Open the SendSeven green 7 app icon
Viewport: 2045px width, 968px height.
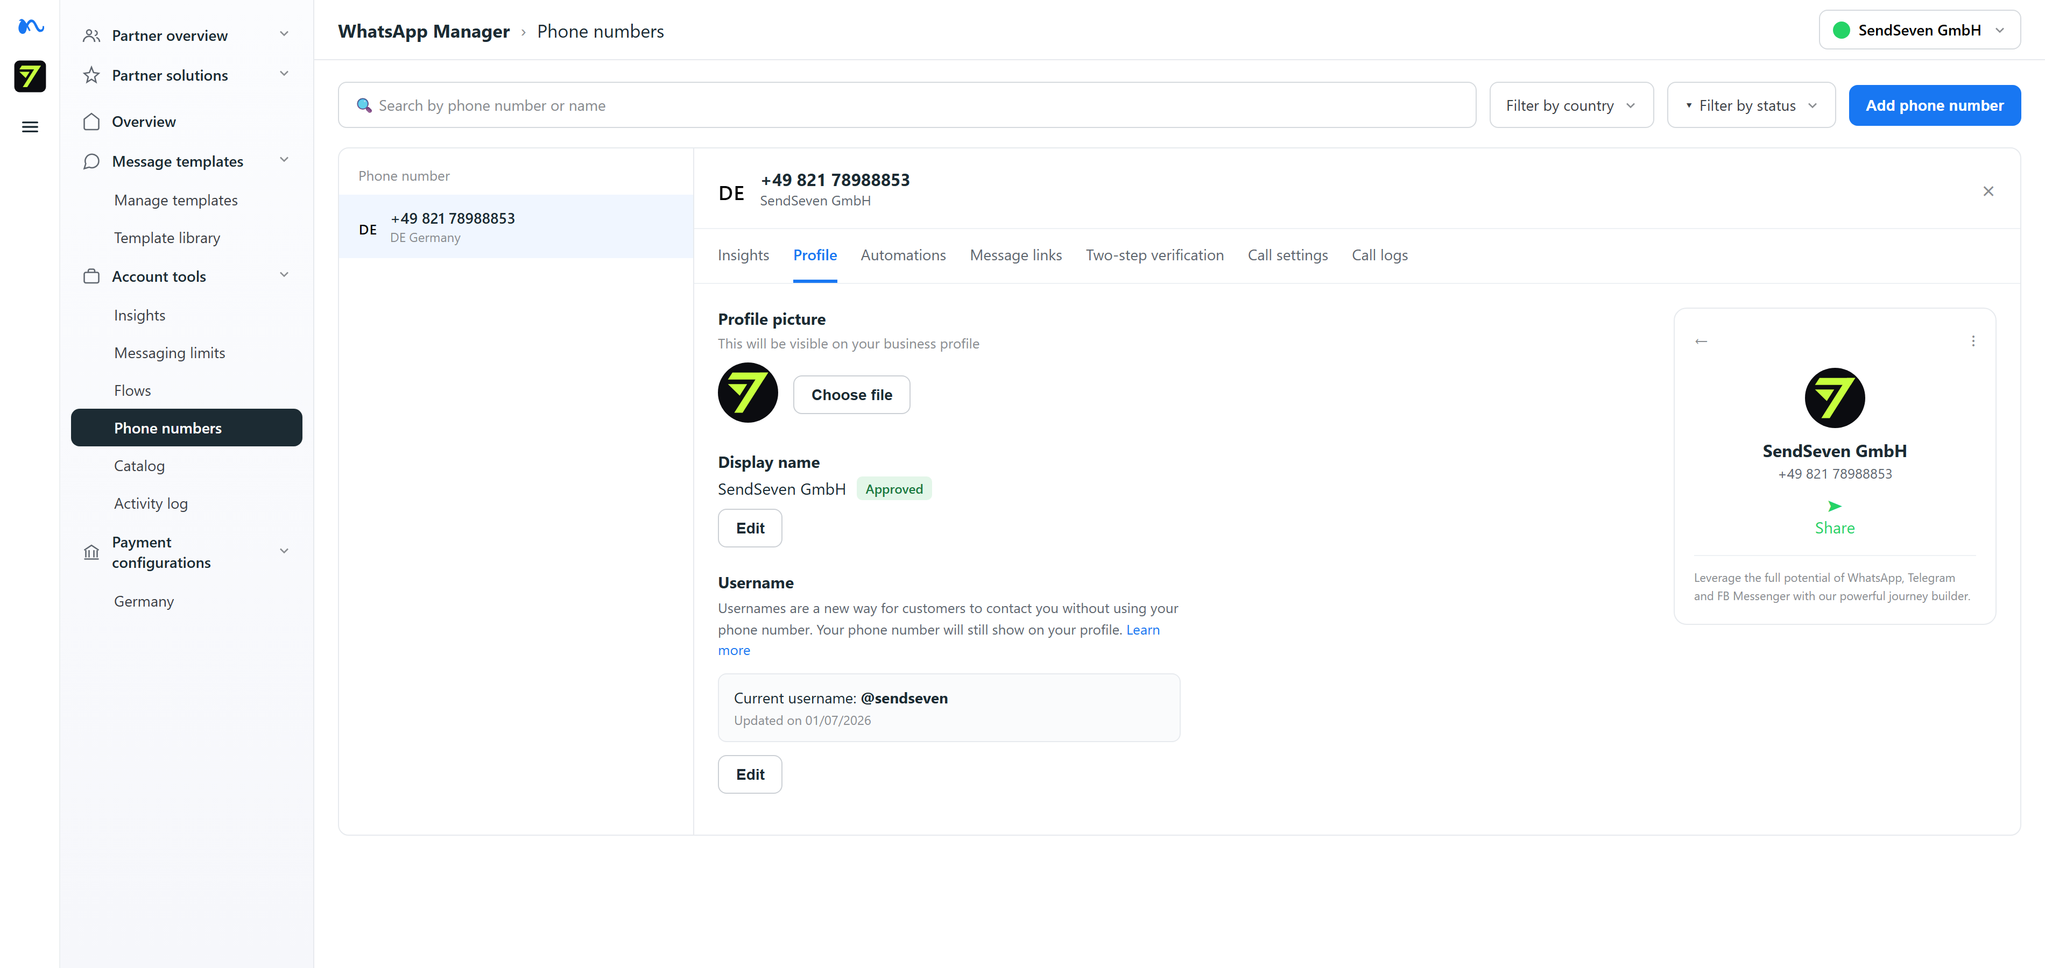[30, 76]
